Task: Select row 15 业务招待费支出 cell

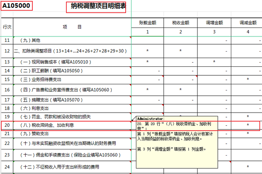Action: click(x=72, y=79)
